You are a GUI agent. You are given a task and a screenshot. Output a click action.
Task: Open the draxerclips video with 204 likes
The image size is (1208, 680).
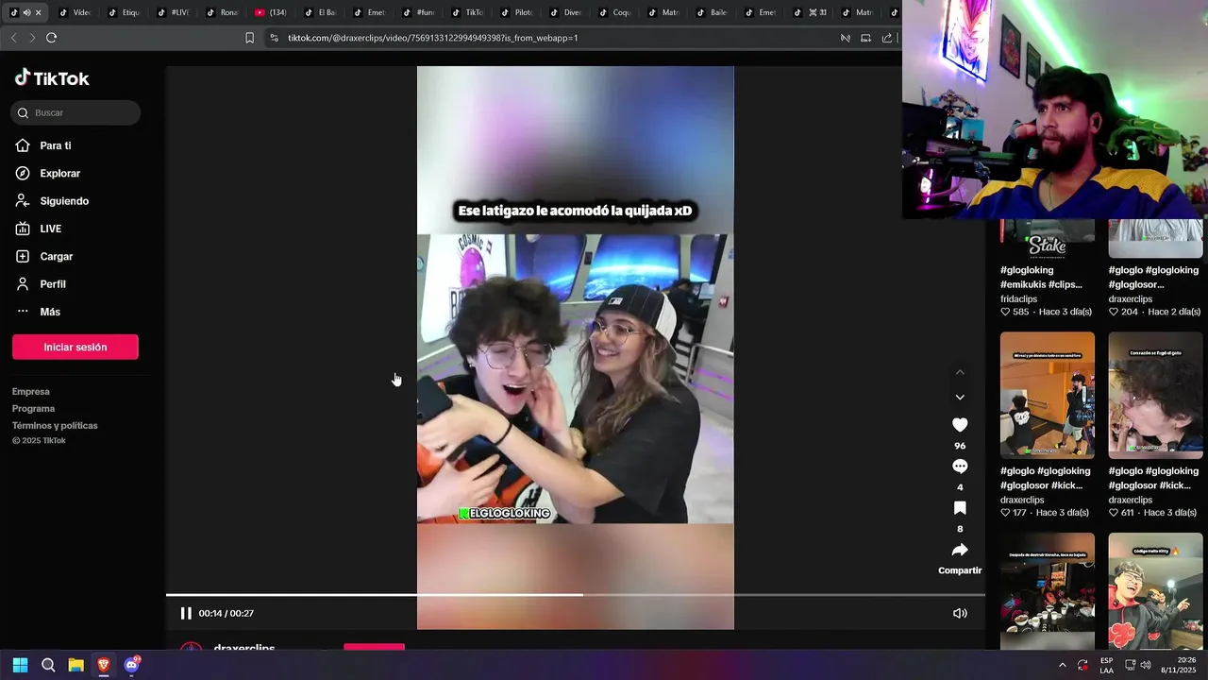click(1156, 238)
